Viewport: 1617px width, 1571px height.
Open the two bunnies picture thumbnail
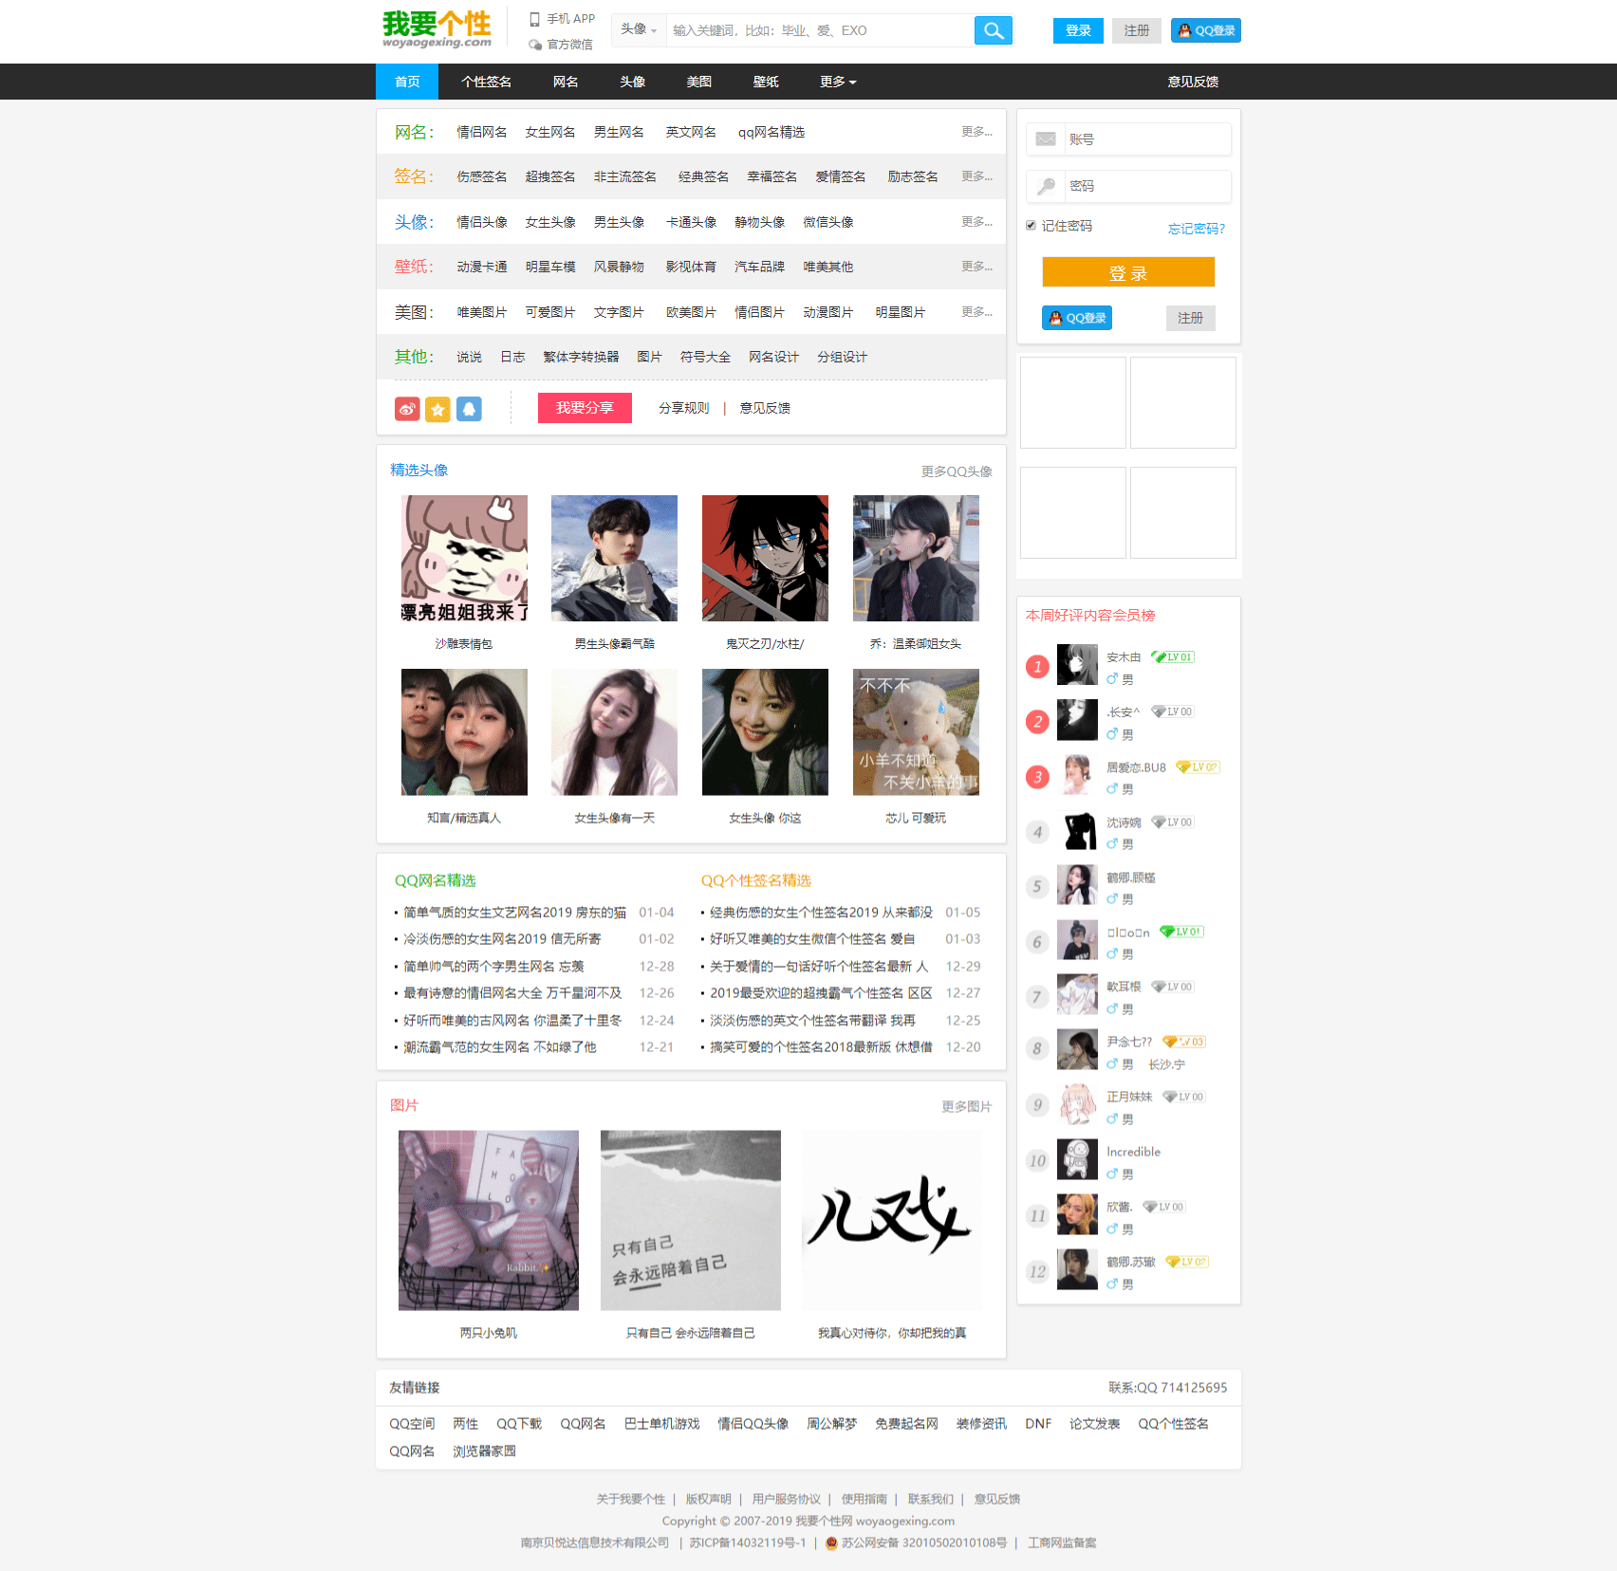click(488, 1220)
